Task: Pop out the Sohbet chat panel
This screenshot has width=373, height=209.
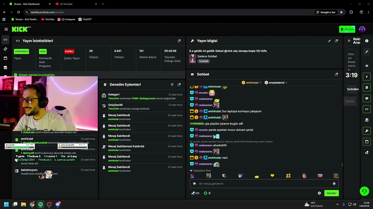Action: 337,74
